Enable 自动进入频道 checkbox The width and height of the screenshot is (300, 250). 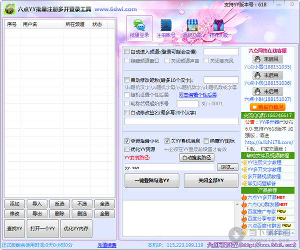(126, 51)
